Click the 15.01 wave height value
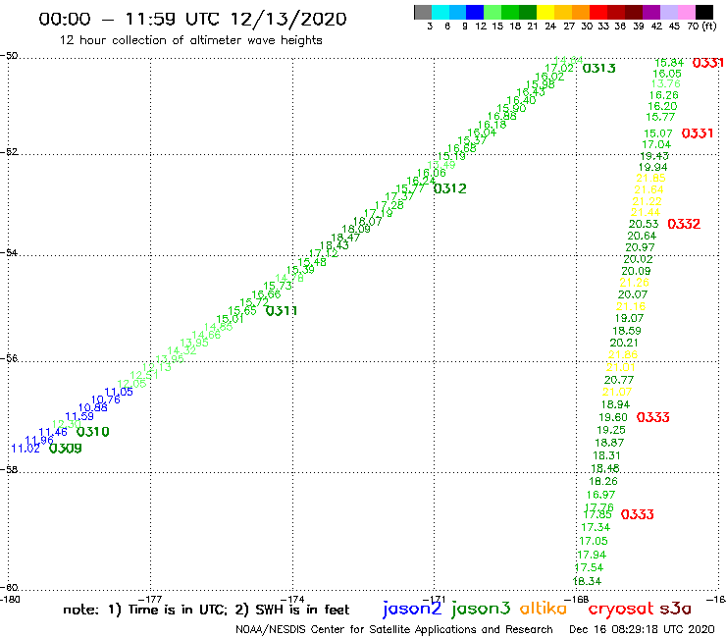Screen dimensions: 726x638 (x=230, y=319)
